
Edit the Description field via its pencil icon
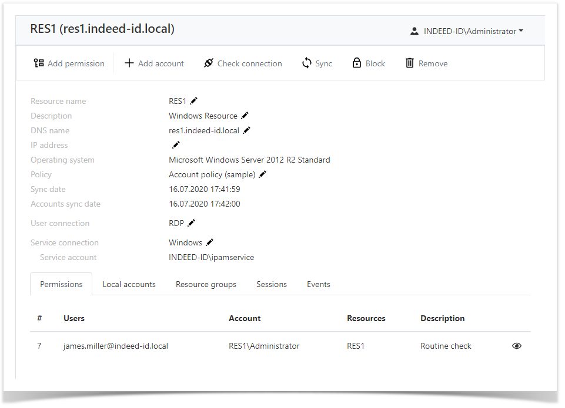click(245, 116)
